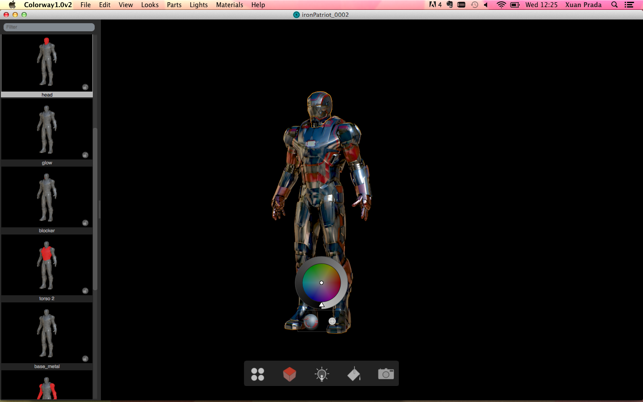Open the Materials menu
643x402 pixels.
pos(230,5)
